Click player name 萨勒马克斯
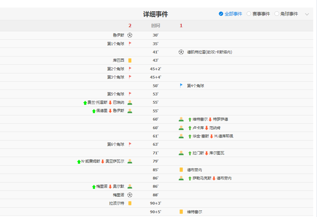Screen dimensions: 317x217 click(x=202, y=178)
